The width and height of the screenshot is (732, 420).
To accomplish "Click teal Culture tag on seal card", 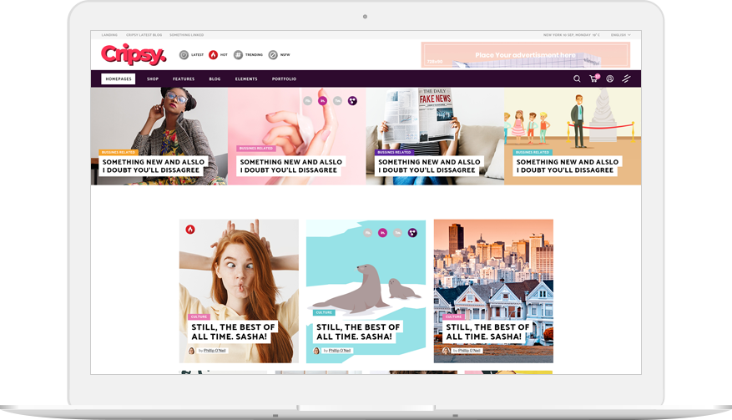I will pos(324,312).
